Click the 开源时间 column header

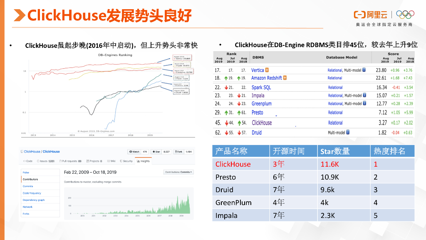point(293,151)
